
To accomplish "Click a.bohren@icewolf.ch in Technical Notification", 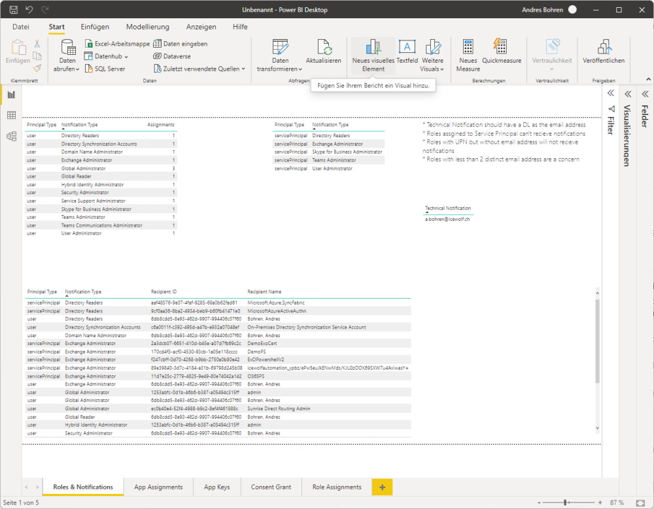I will pyautogui.click(x=447, y=220).
